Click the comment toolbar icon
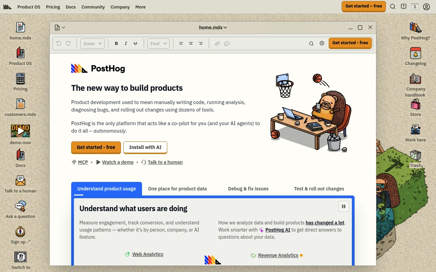This screenshot has height=272, width=436. [227, 44]
